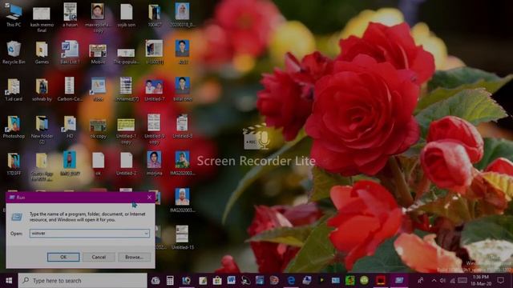Open Microsoft Word from the taskbar
Image resolution: width=513 pixels, height=288 pixels.
pyautogui.click(x=232, y=281)
